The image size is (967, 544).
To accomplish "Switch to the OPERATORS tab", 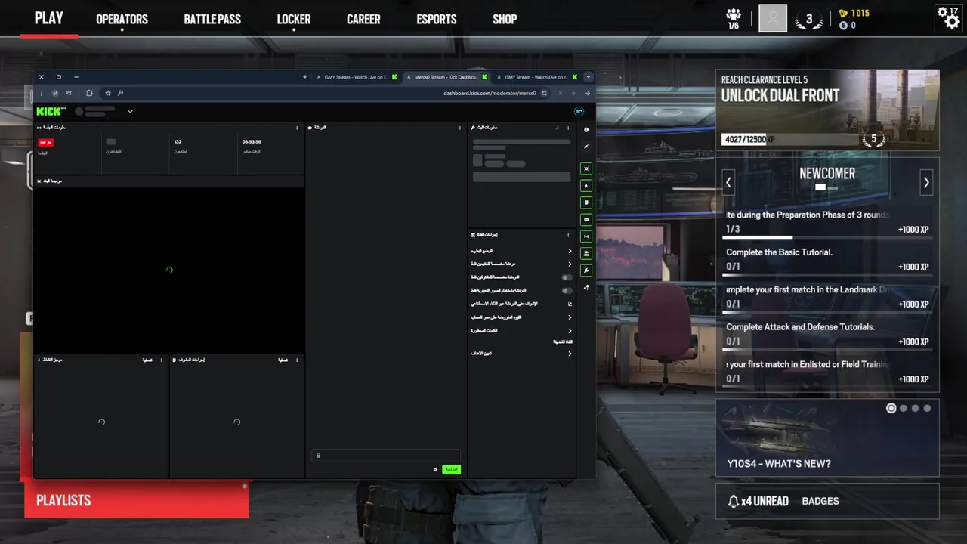I will [x=122, y=20].
